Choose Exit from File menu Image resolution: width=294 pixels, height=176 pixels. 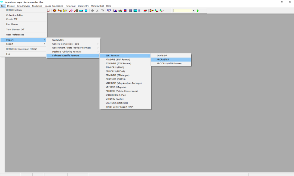pos(23,54)
